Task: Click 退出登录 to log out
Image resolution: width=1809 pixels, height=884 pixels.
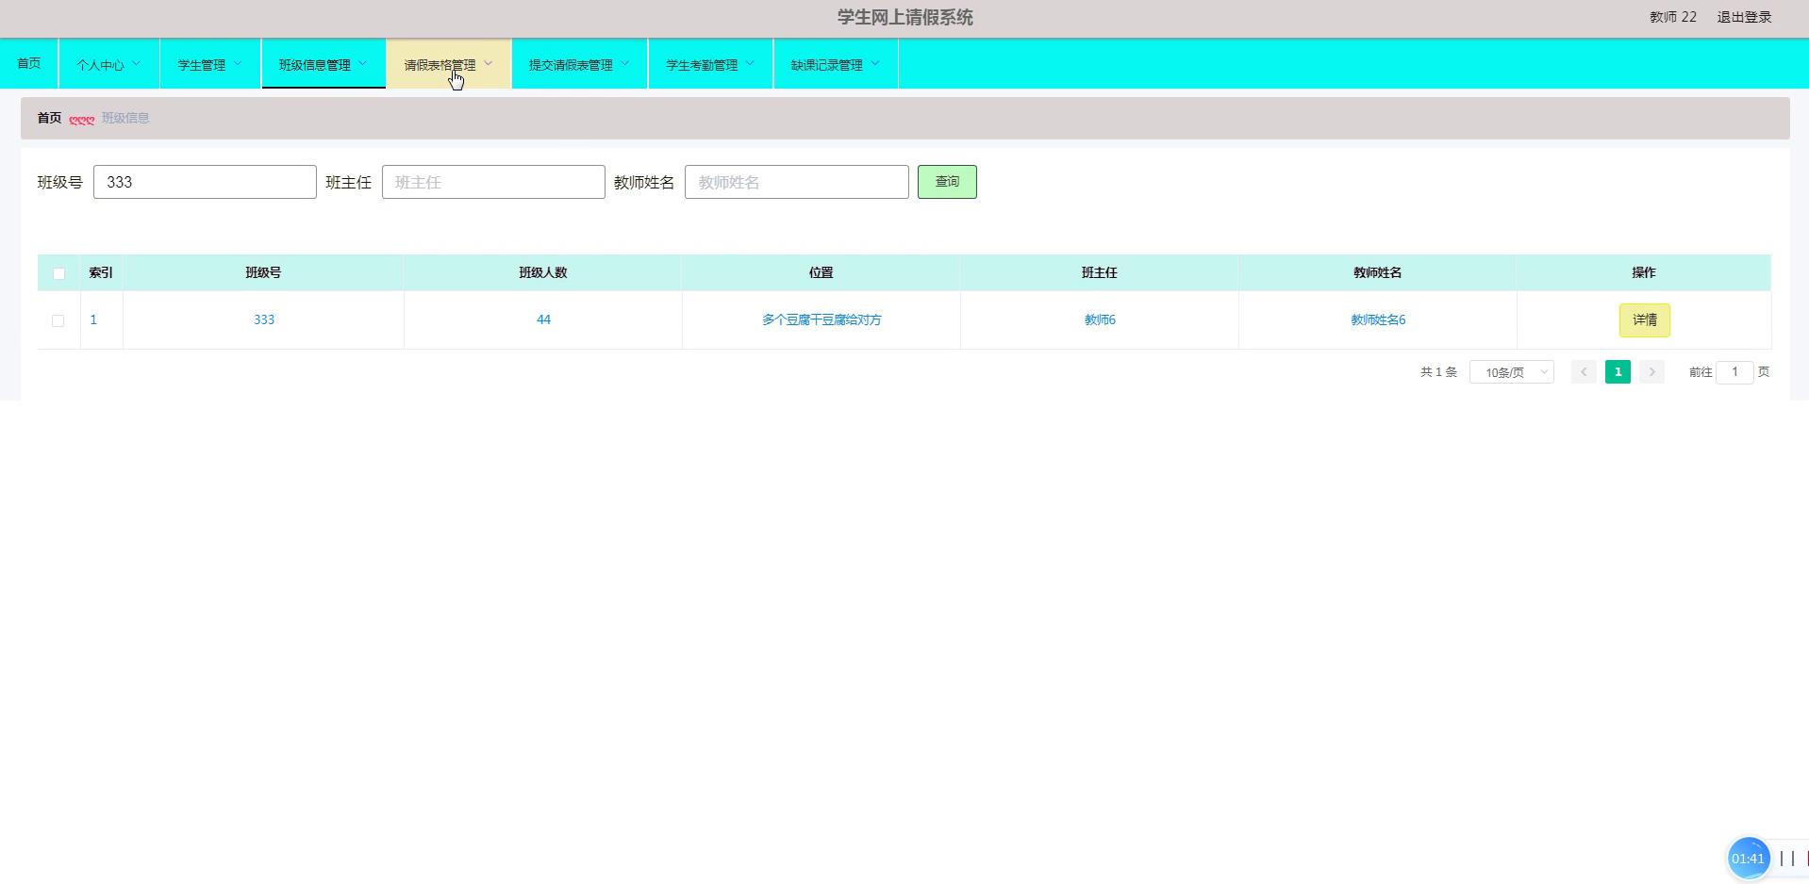Action: coord(1744,17)
